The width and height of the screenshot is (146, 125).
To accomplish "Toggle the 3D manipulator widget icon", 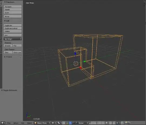I will click(x=67, y=123).
